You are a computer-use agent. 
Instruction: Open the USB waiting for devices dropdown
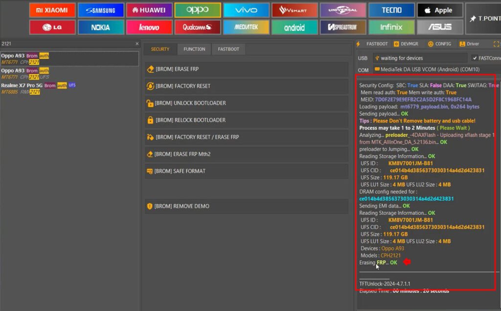(420, 58)
